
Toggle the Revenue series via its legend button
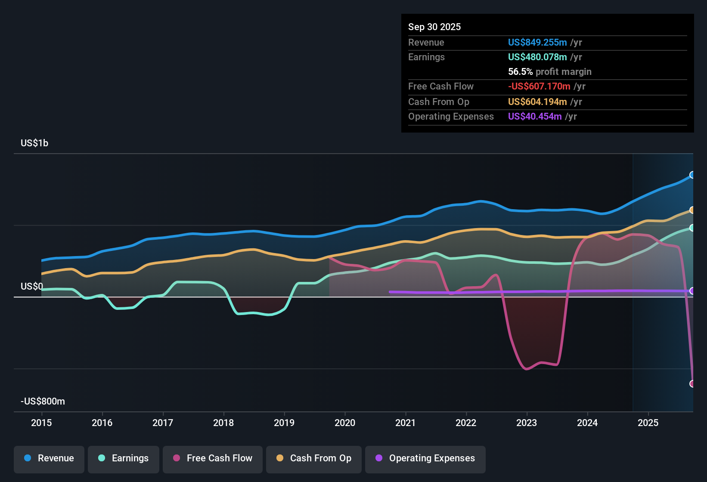(49, 458)
